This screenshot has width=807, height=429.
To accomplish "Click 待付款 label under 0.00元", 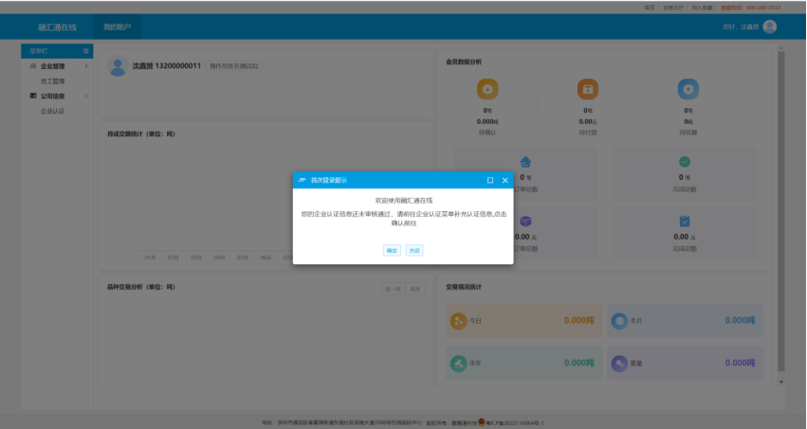I will tap(588, 133).
